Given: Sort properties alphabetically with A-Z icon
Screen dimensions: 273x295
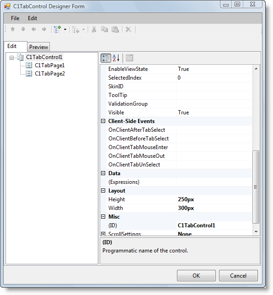Looking at the screenshot, I should coord(116,58).
